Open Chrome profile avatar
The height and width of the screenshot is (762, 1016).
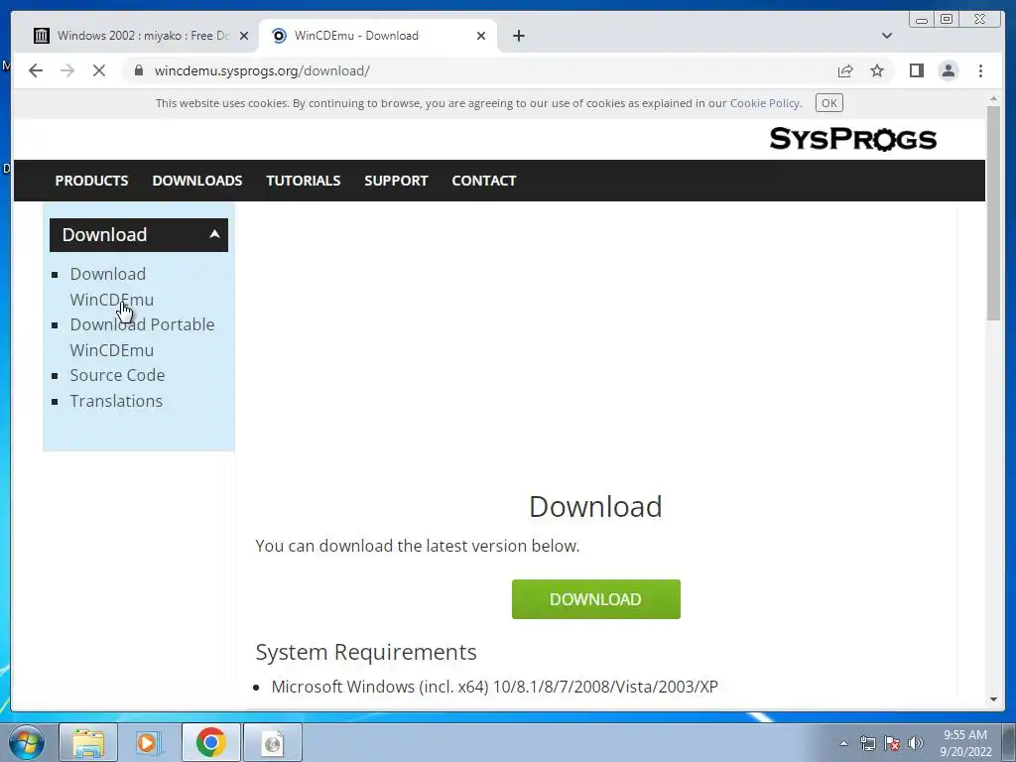click(x=948, y=70)
